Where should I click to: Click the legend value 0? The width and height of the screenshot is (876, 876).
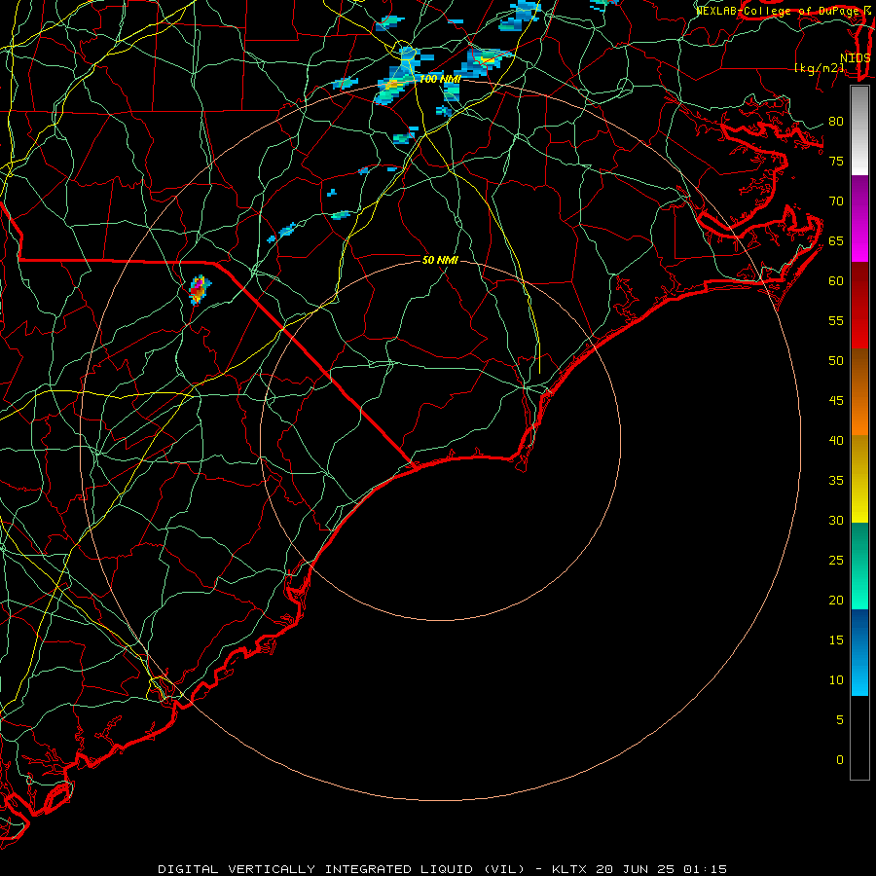point(840,760)
